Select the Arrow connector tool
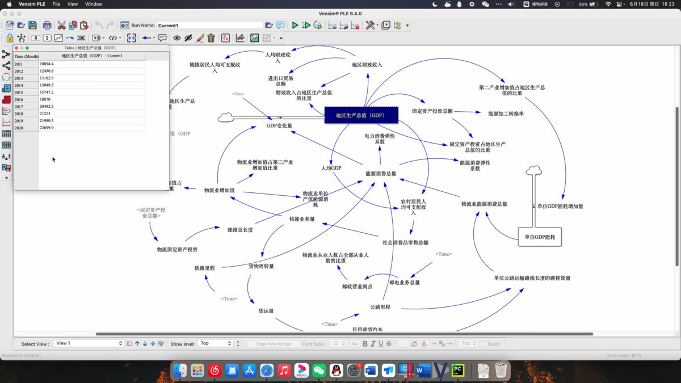681x383 pixels. 70,38
